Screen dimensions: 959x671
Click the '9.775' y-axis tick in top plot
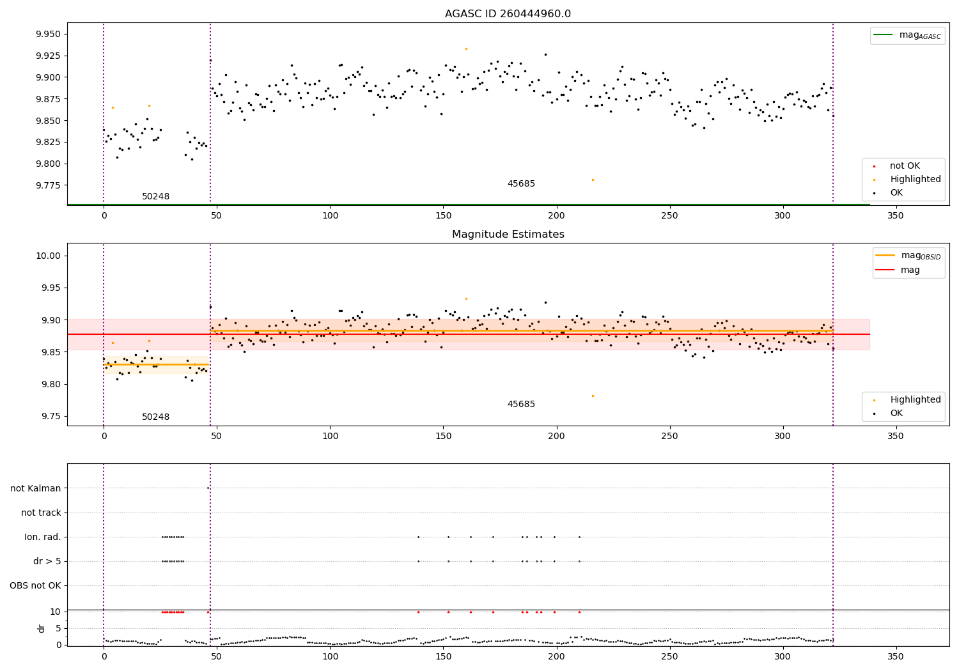point(49,186)
